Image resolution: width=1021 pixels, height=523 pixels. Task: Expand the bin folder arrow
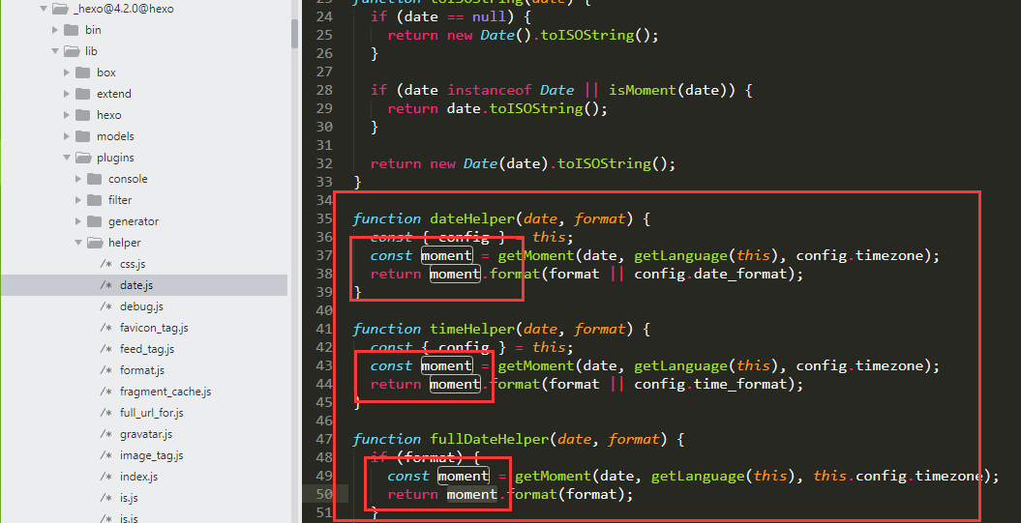click(55, 30)
